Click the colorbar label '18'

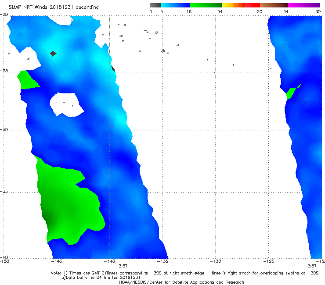point(189,11)
